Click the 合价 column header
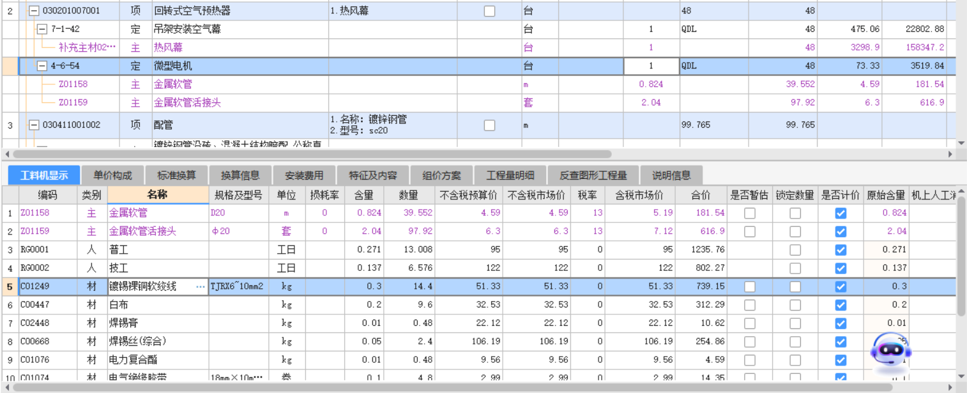The height and width of the screenshot is (393, 967). (x=701, y=195)
